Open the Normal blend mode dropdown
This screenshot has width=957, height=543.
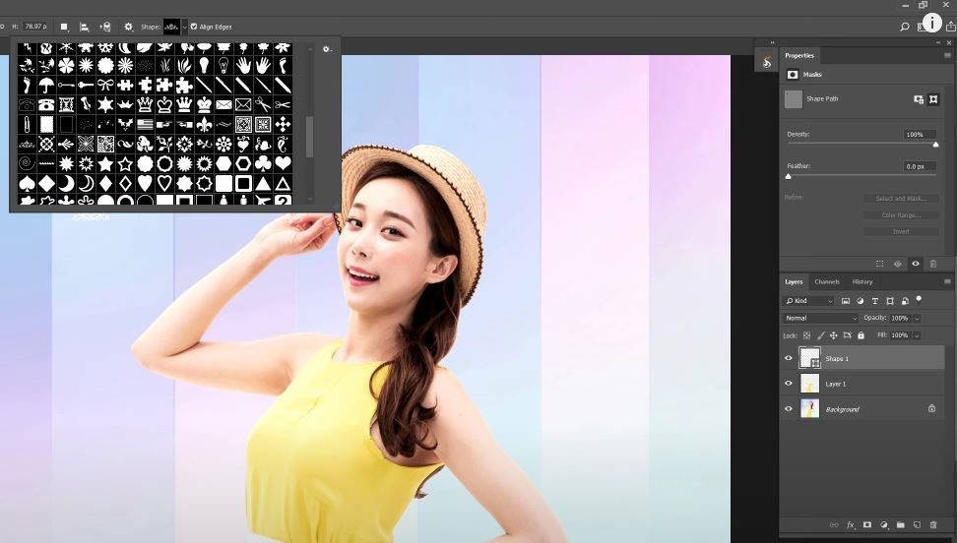pyautogui.click(x=820, y=318)
